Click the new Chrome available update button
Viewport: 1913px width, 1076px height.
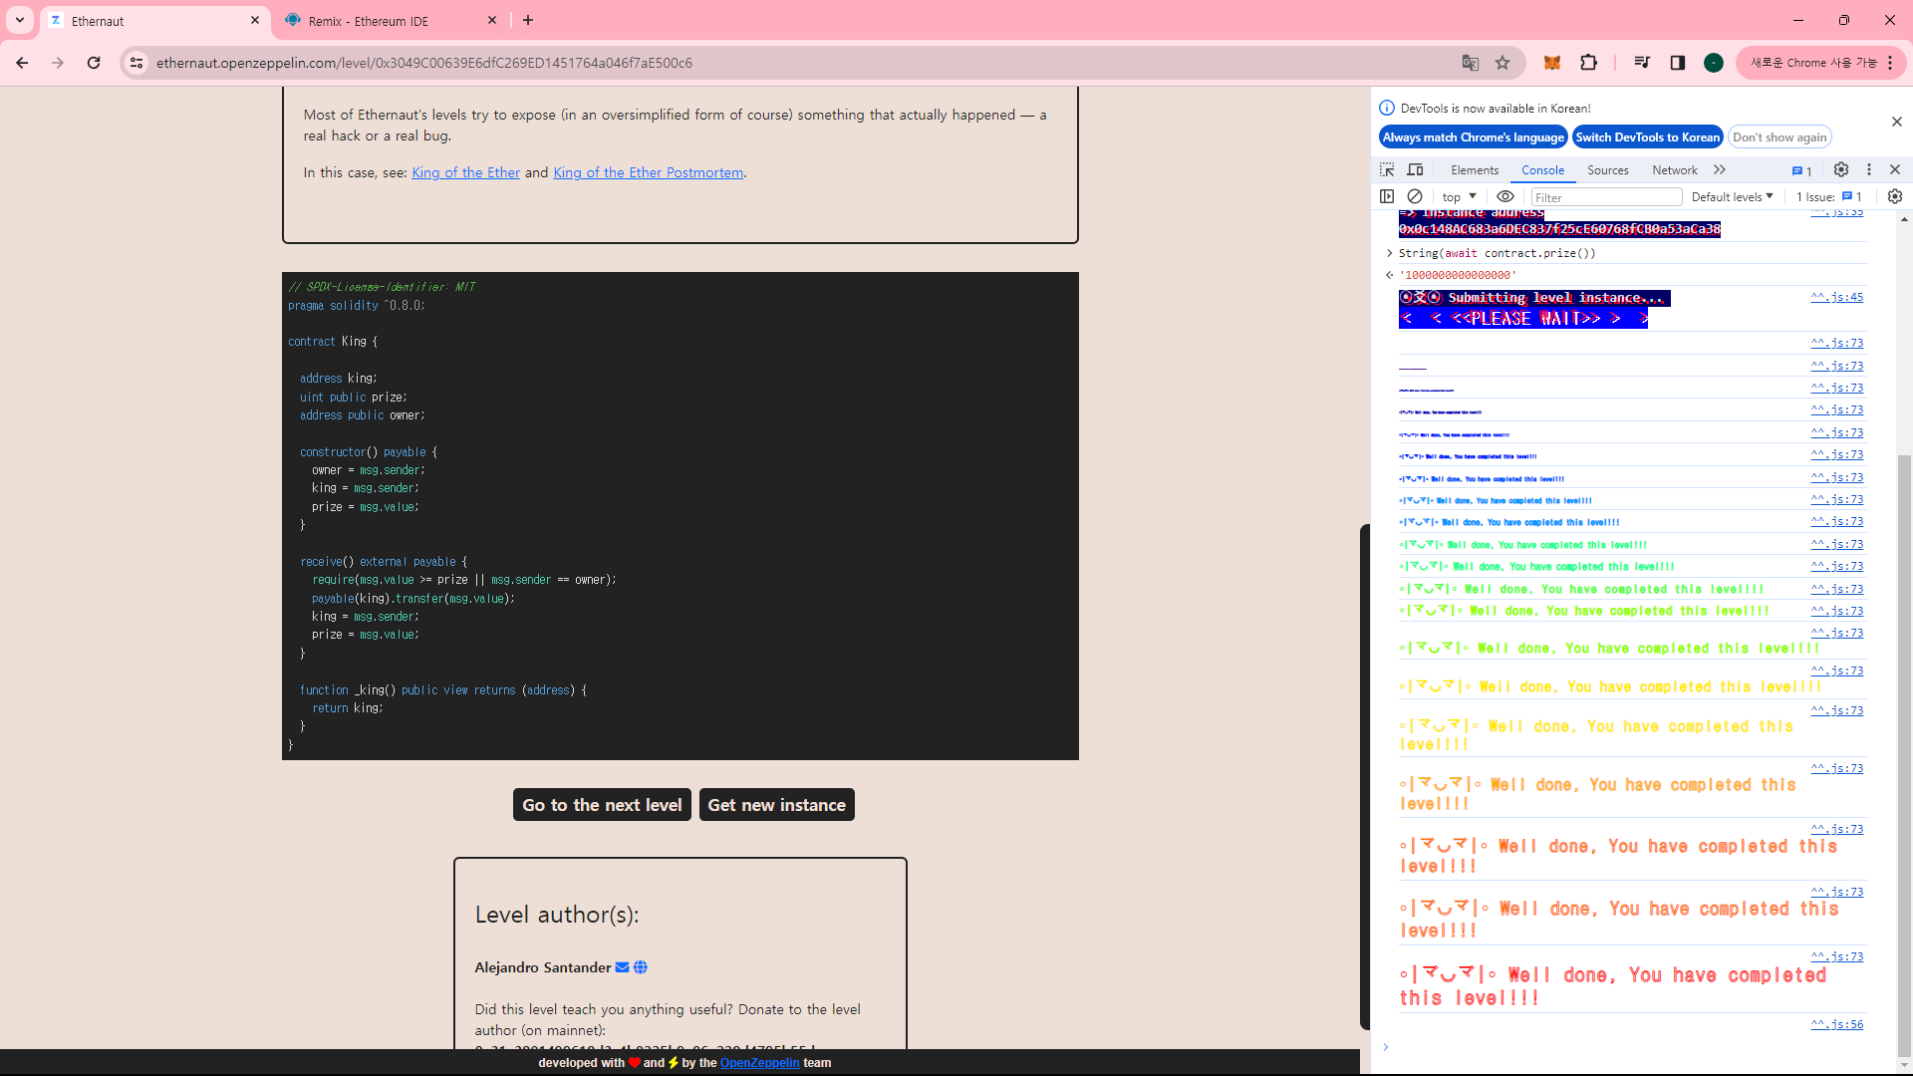[x=1820, y=63]
